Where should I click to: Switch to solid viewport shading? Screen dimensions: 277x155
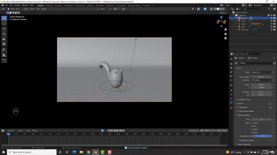[218, 9]
